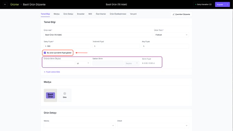
Task: Open the Ürün Türü dropdown
Action: (171, 35)
